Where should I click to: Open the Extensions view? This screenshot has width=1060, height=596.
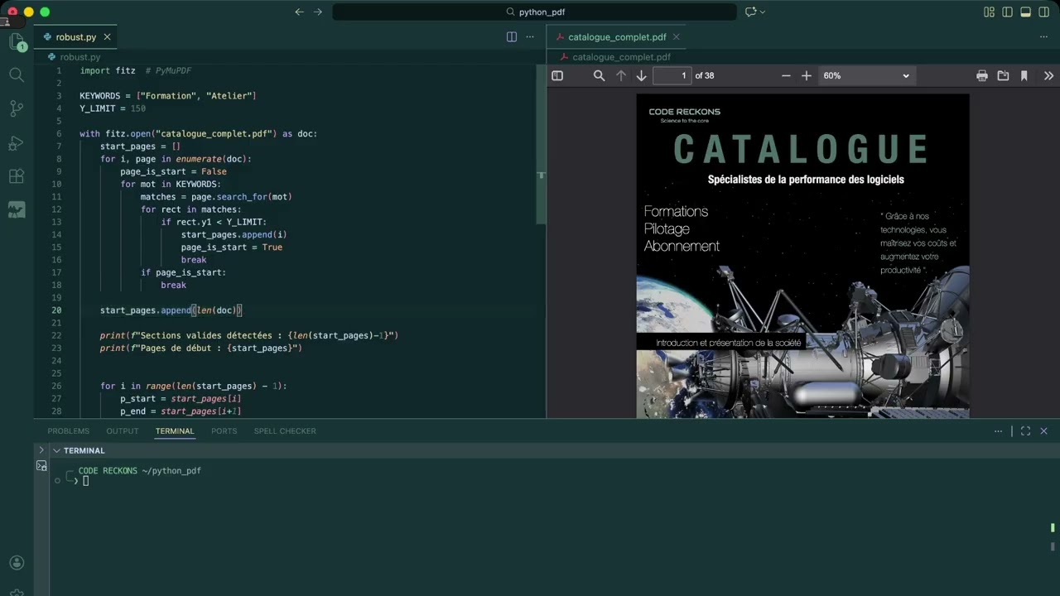16,176
